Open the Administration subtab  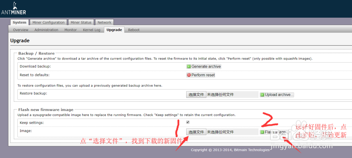[x=46, y=30]
